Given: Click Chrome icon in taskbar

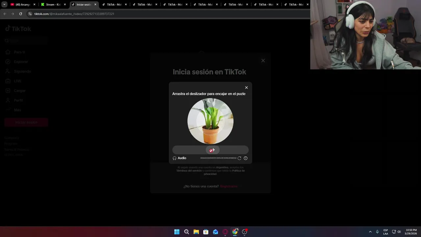Looking at the screenshot, I should (x=235, y=232).
